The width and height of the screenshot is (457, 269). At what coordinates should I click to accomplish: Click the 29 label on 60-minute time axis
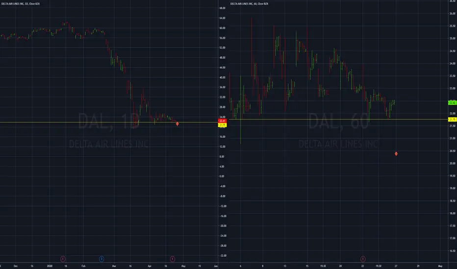tap(418, 266)
